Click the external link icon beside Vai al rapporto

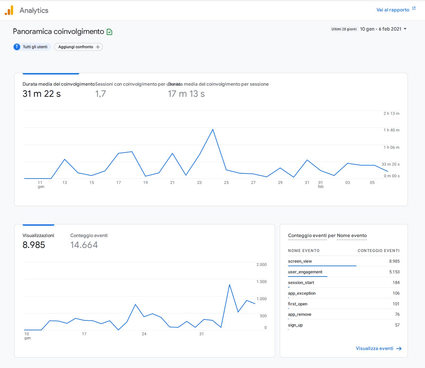pos(414,9)
